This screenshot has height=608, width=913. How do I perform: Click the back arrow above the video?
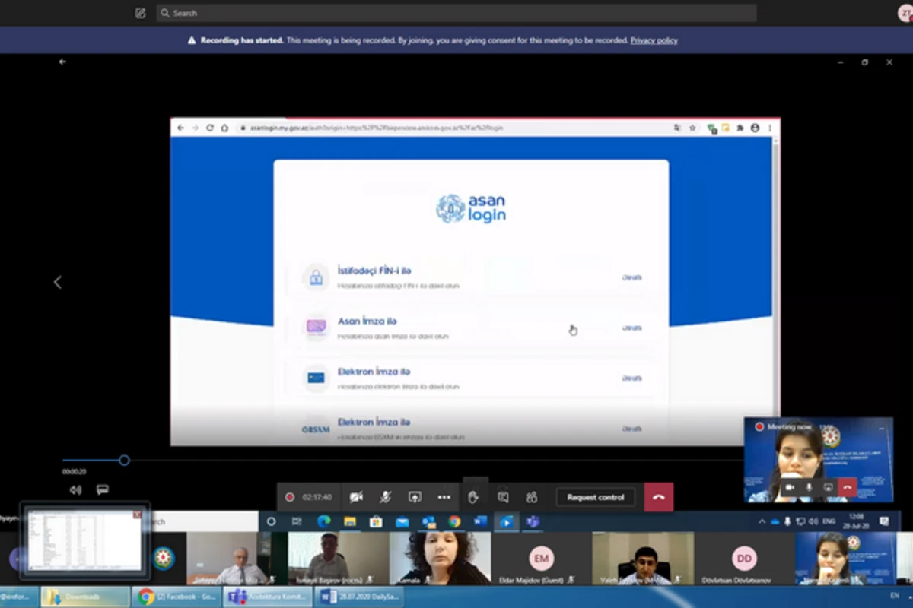click(62, 62)
